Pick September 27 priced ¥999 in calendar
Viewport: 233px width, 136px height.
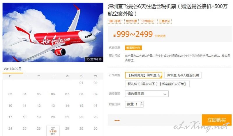coord(53,131)
